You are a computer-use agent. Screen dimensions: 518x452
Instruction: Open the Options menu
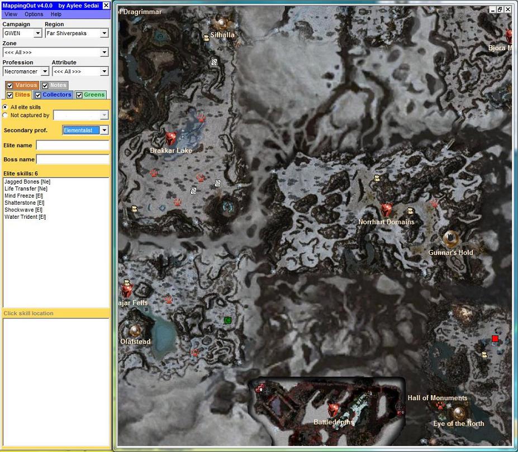(34, 14)
